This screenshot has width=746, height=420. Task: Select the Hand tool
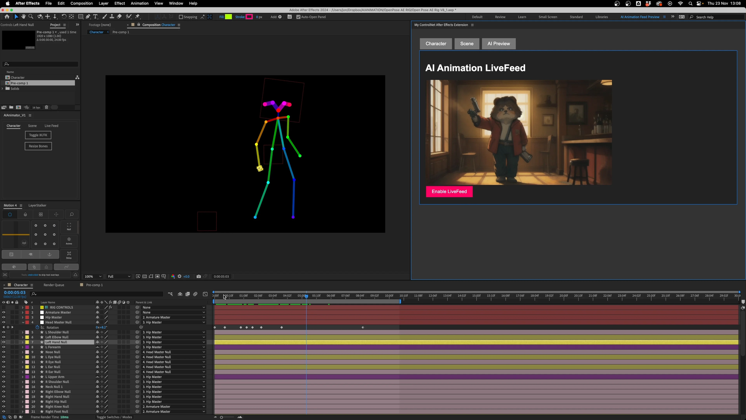coord(23,17)
